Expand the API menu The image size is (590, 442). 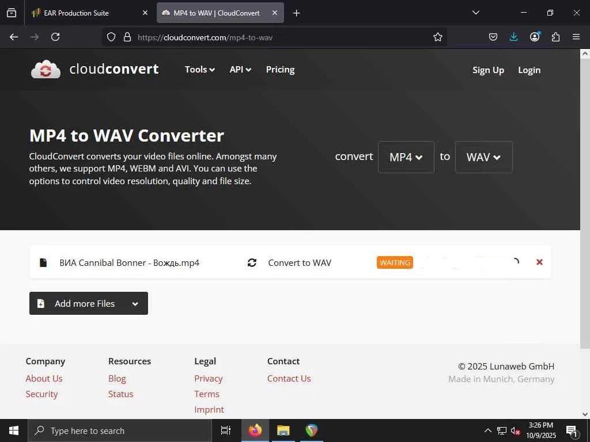click(x=240, y=70)
